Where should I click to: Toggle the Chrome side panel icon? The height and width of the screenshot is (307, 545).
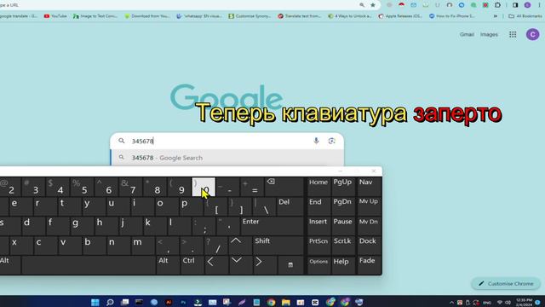515,5
